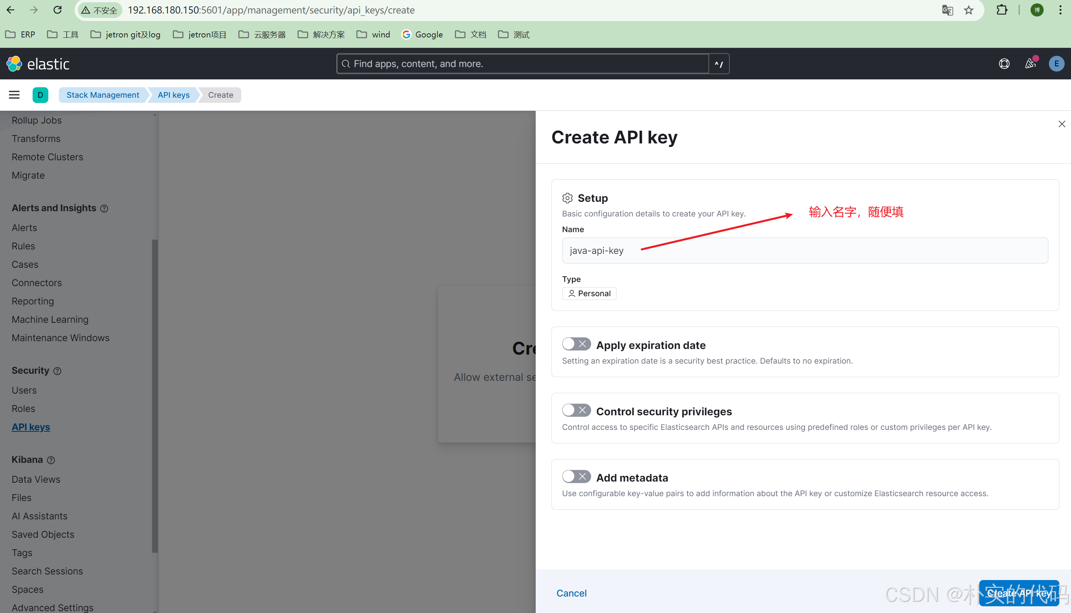Open Roles in the Security section

[x=24, y=409]
